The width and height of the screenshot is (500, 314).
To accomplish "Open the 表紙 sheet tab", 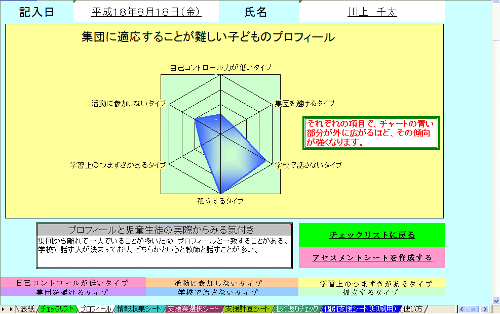I will point(27,309).
